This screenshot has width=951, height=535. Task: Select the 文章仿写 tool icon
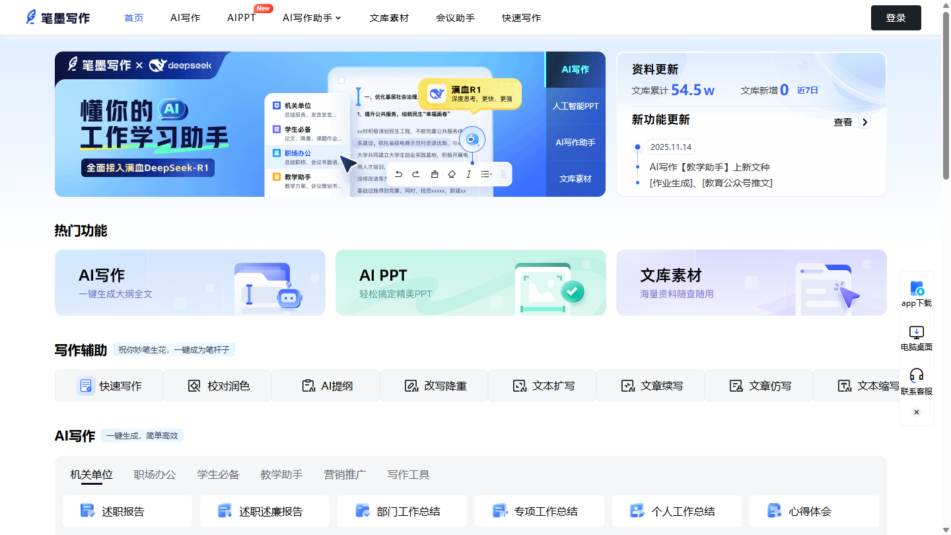coord(736,386)
